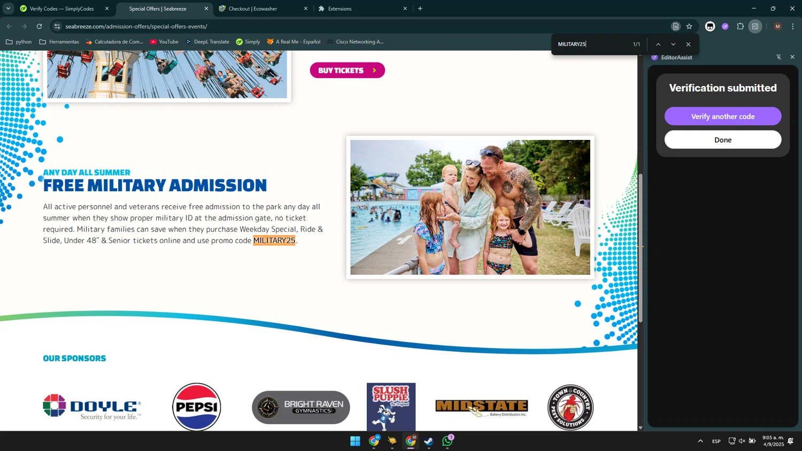The height and width of the screenshot is (451, 802).
Task: Click the Pepsi sponsor logo
Action: click(197, 407)
